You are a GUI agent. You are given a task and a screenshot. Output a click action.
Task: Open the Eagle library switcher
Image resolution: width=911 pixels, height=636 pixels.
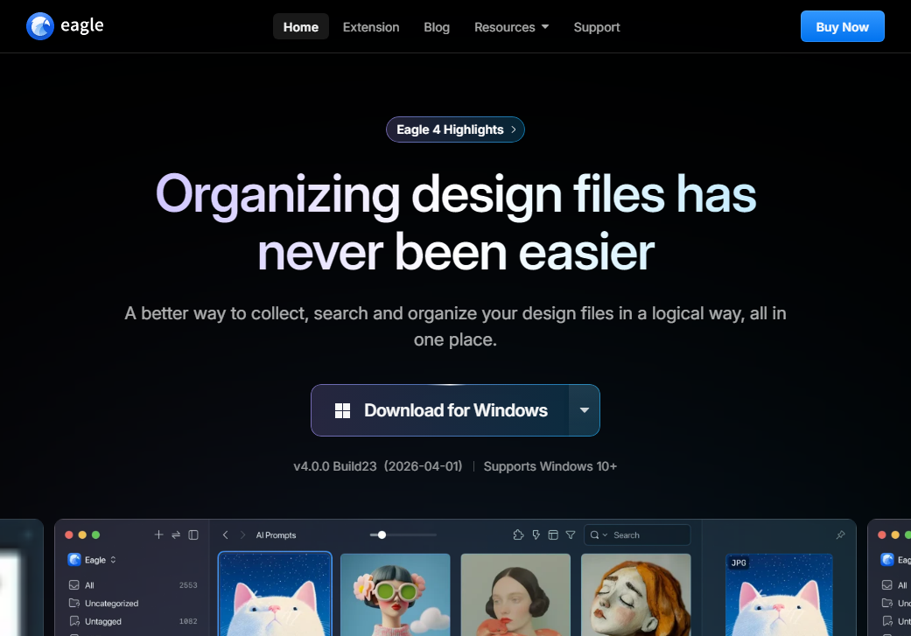(93, 560)
